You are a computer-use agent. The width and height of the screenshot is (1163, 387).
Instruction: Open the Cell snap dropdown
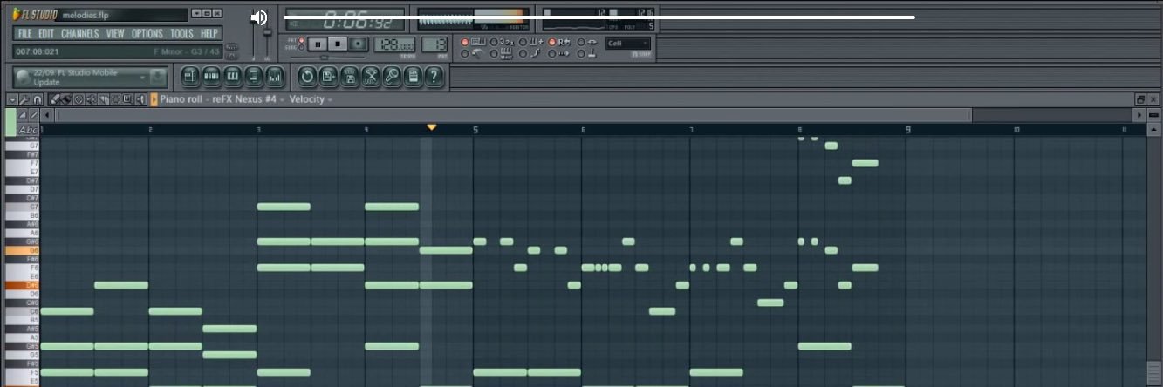[x=628, y=44]
